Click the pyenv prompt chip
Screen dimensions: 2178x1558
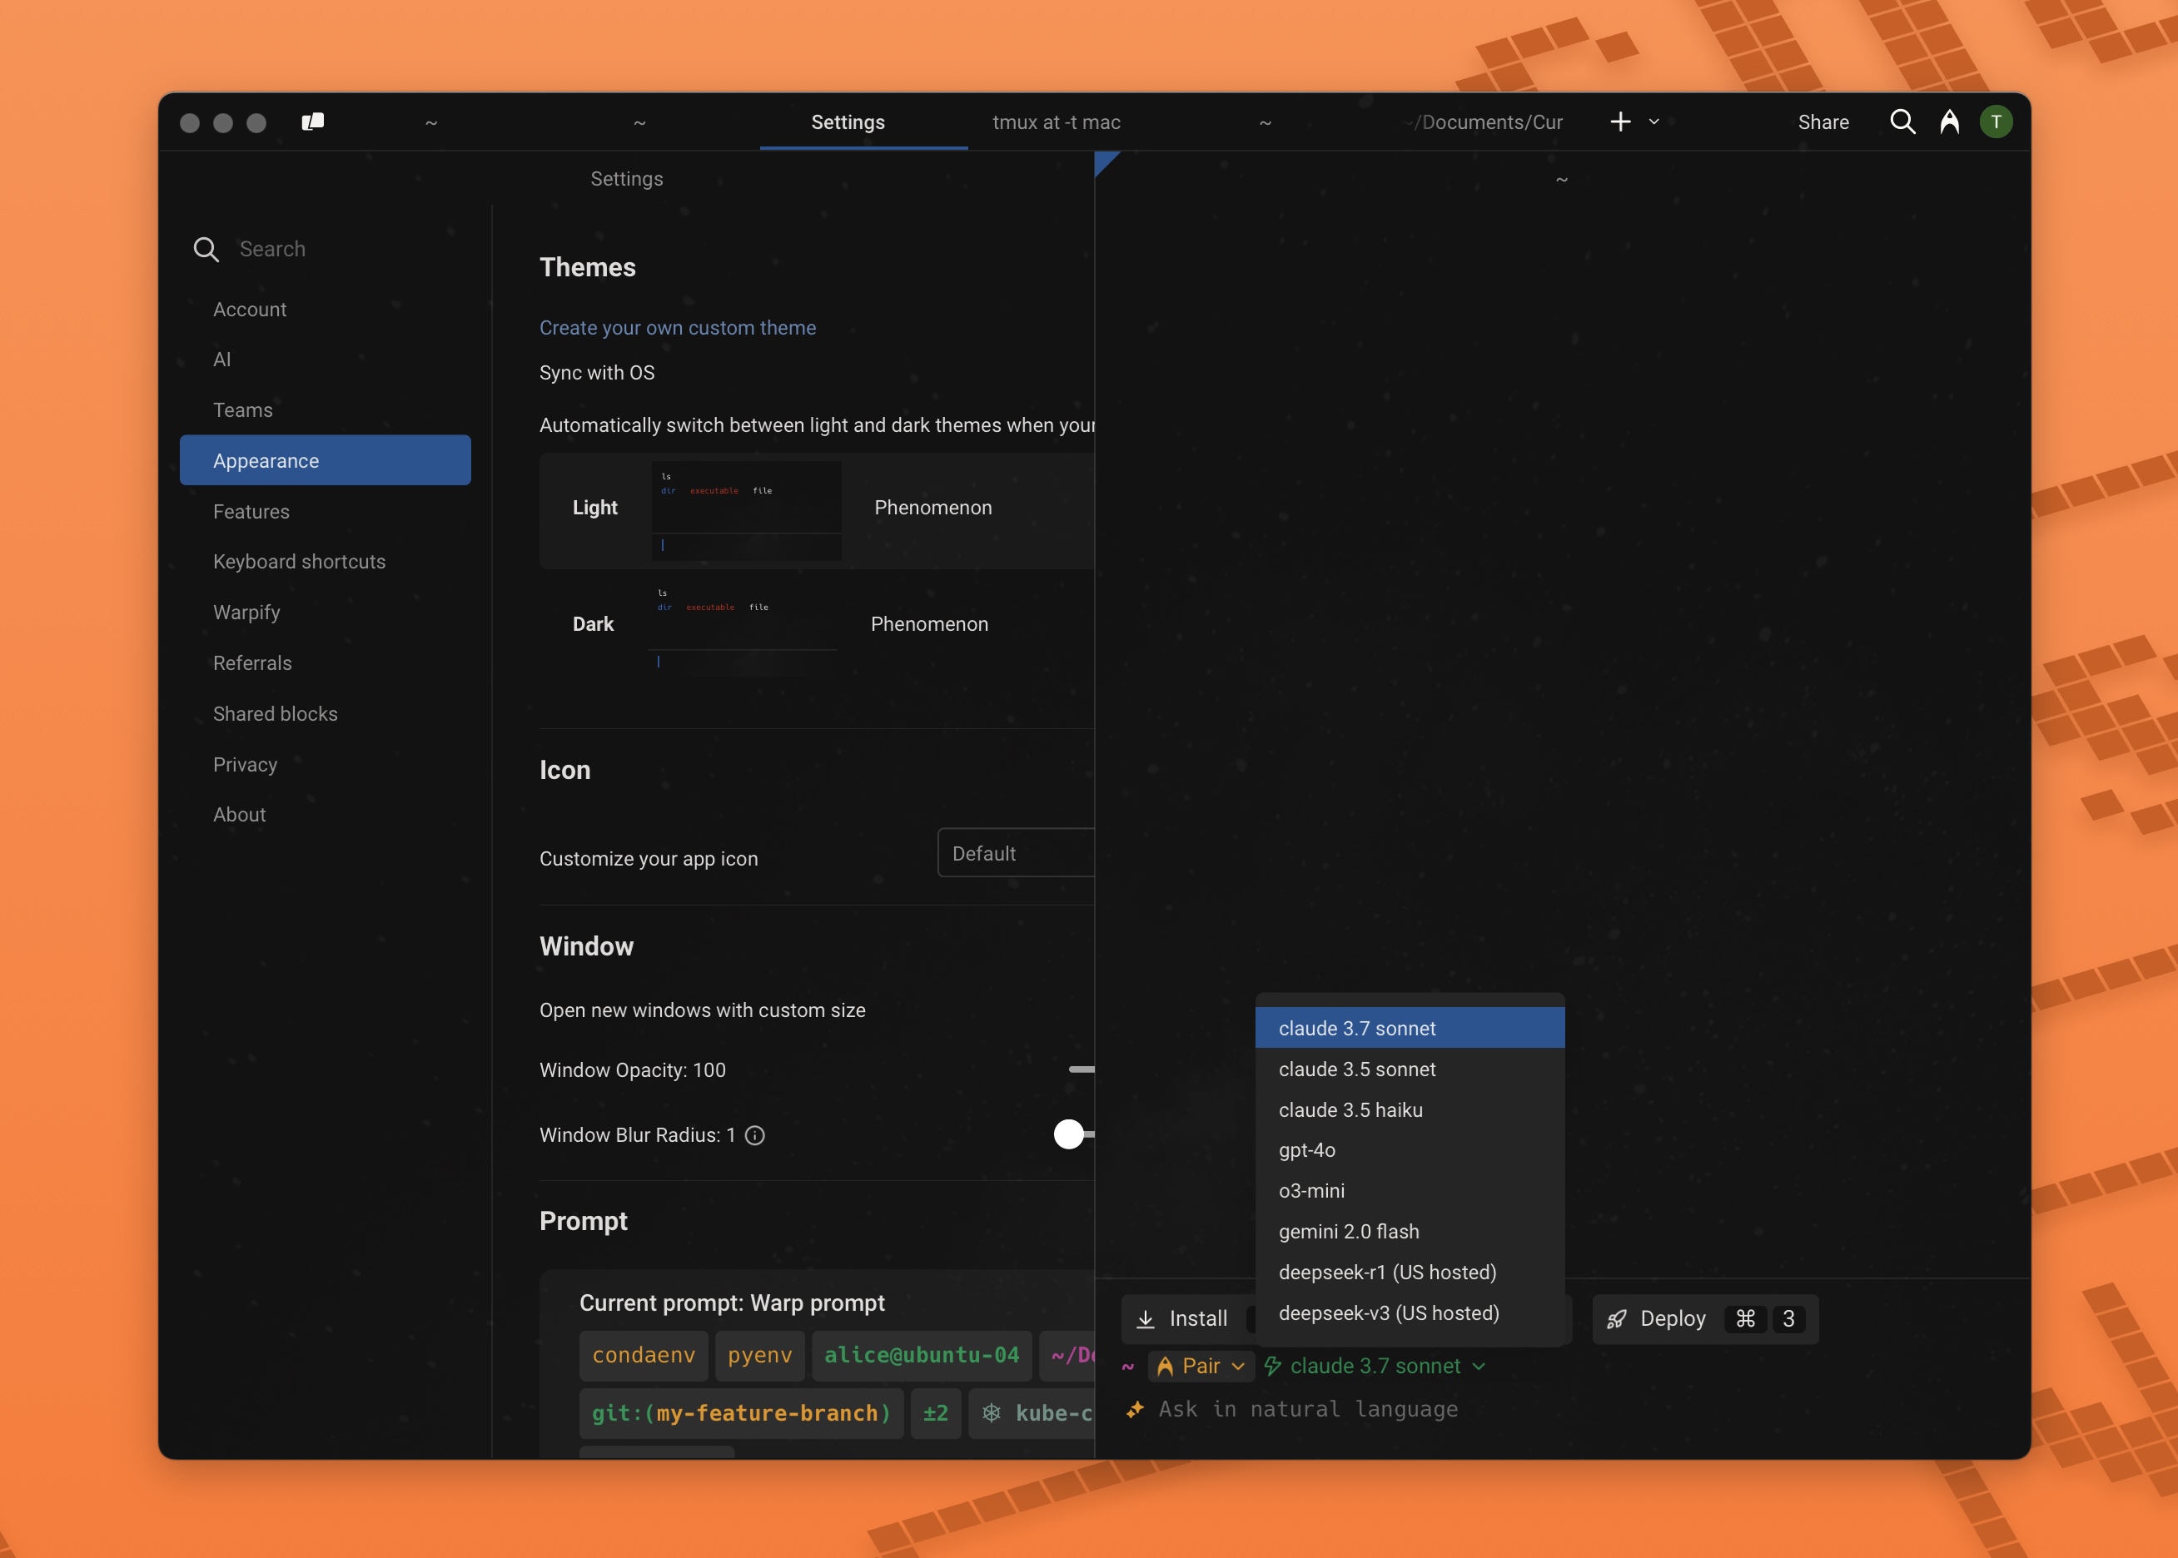point(760,1356)
